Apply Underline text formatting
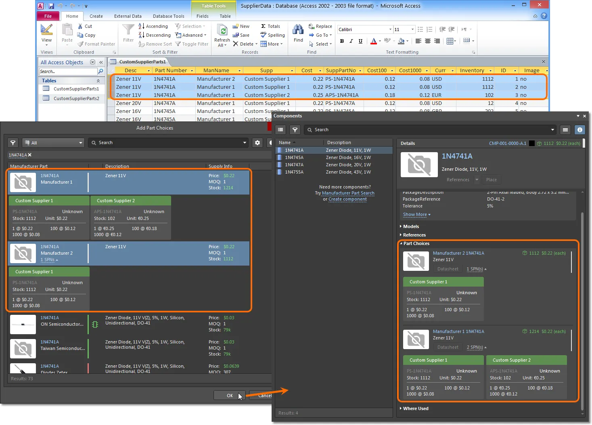Viewport: 592px width, 425px height. tap(360, 41)
